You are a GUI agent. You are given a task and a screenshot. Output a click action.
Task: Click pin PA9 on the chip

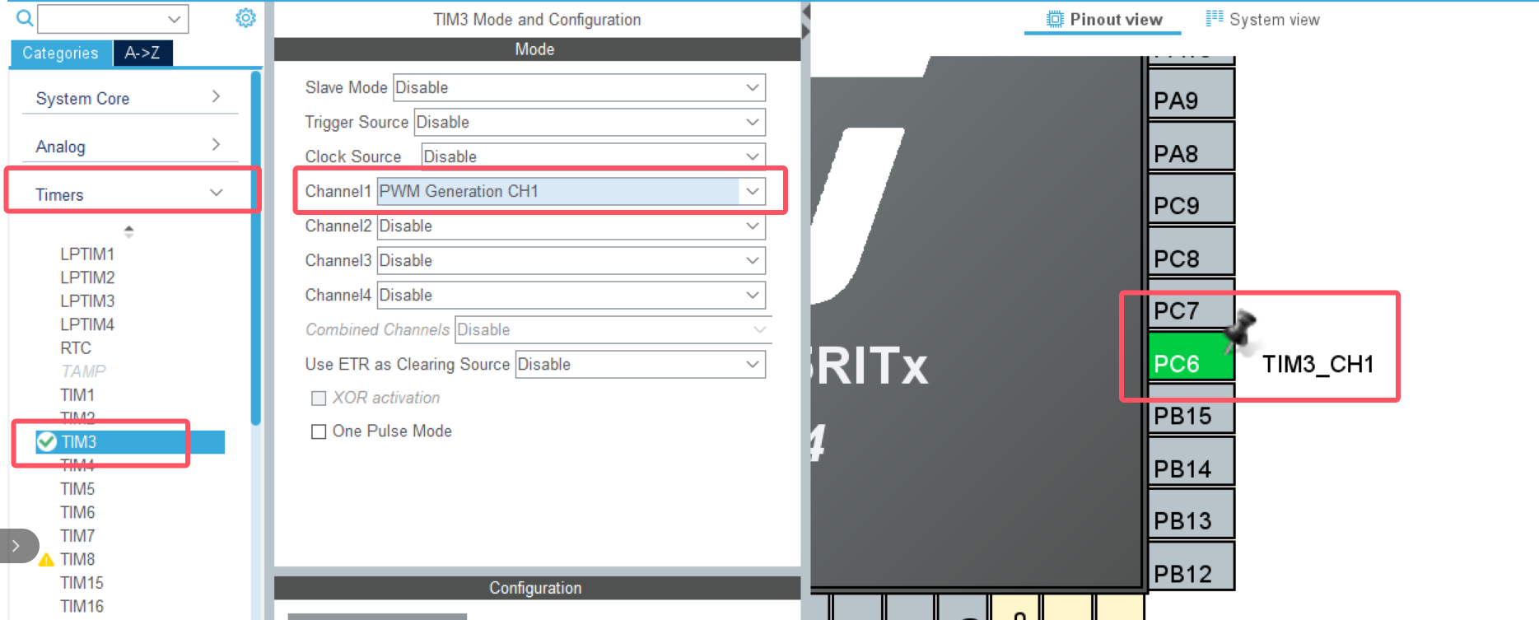pos(1191,94)
